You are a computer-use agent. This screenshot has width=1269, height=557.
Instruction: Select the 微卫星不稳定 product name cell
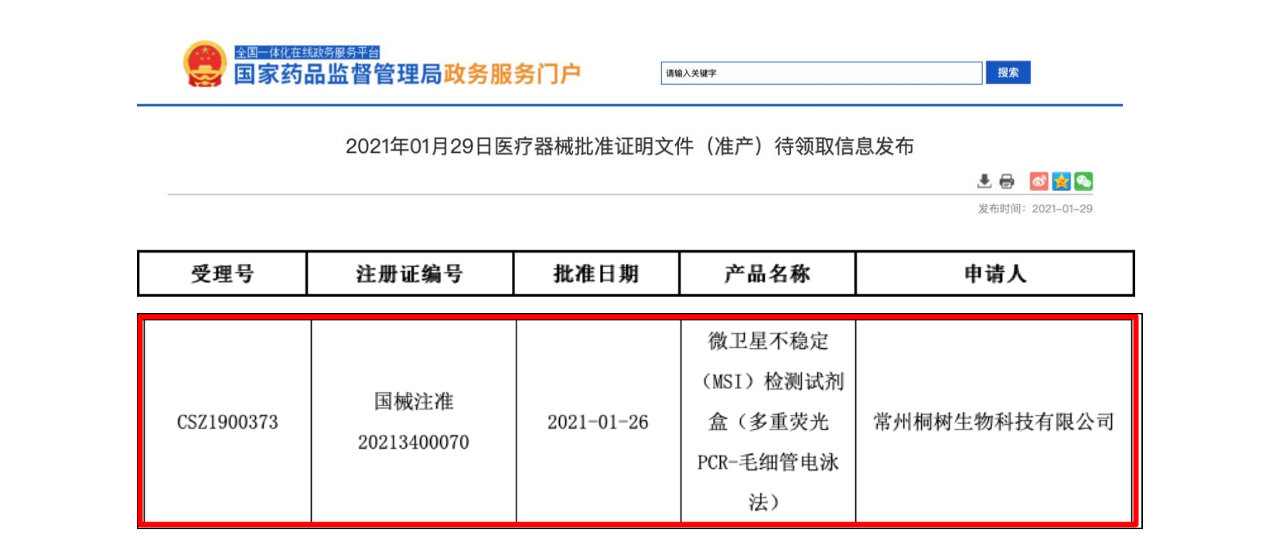click(768, 422)
